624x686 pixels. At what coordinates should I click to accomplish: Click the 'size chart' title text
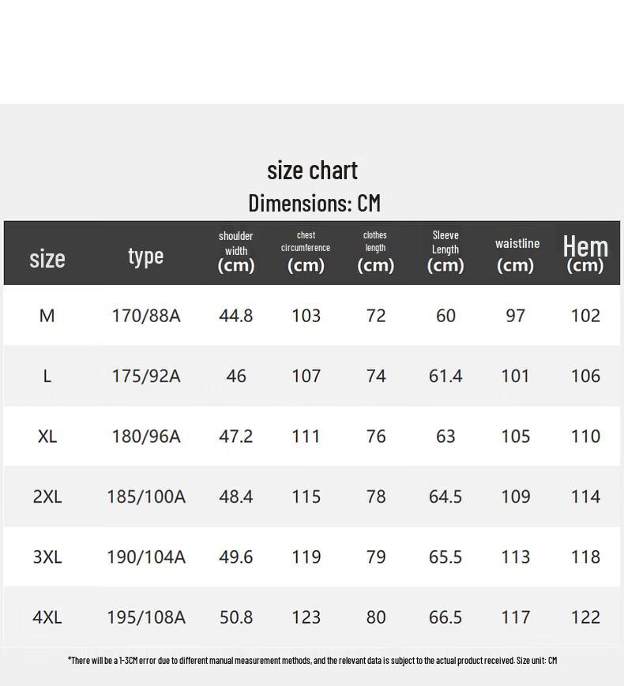[x=312, y=171]
